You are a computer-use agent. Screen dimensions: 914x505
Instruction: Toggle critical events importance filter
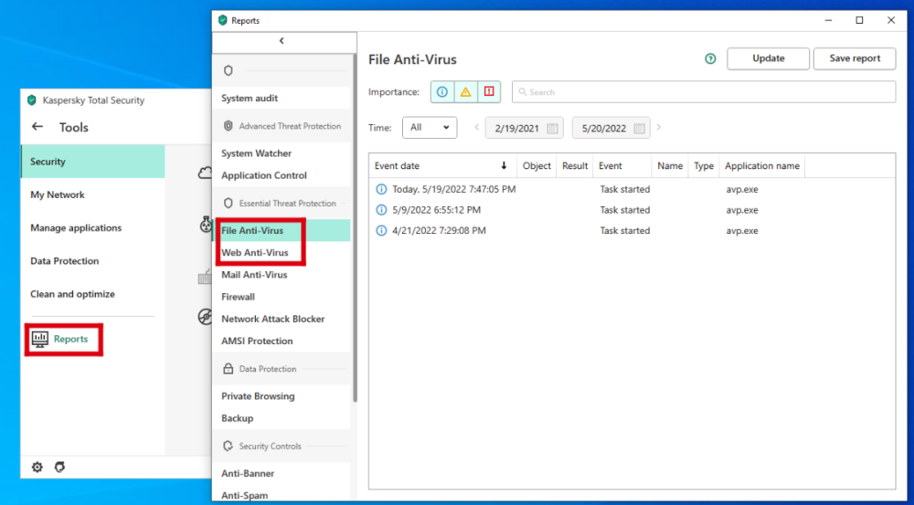click(x=489, y=92)
